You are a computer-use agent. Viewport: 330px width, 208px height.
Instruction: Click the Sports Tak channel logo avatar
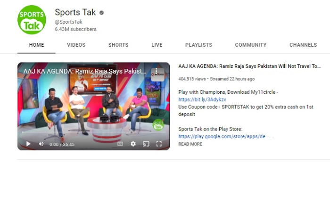point(32,20)
